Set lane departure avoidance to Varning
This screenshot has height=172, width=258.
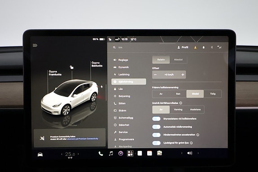(178, 110)
